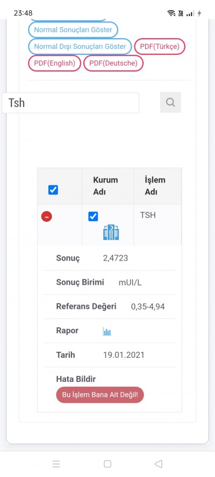Toggle the select-all checkbox in table header
215x477 pixels.
point(53,190)
